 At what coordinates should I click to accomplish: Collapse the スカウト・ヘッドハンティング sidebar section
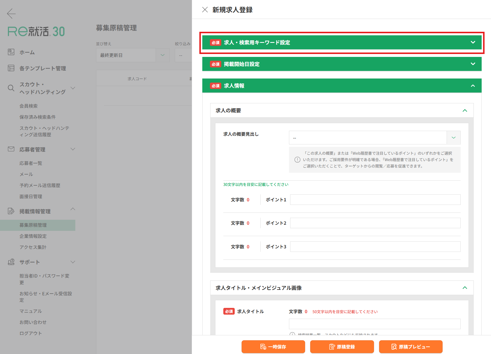tap(73, 88)
